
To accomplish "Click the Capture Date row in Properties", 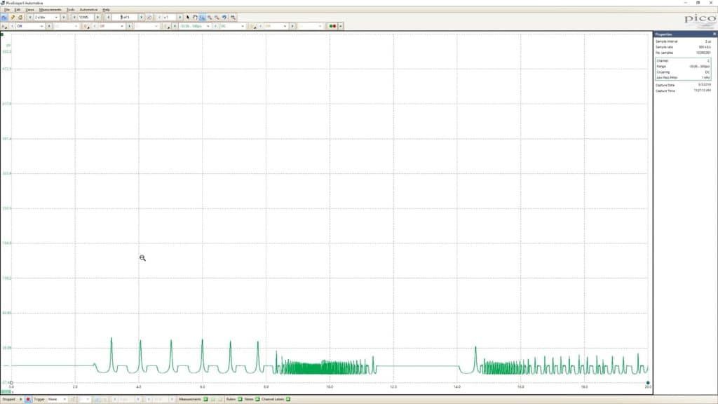I will 683,85.
